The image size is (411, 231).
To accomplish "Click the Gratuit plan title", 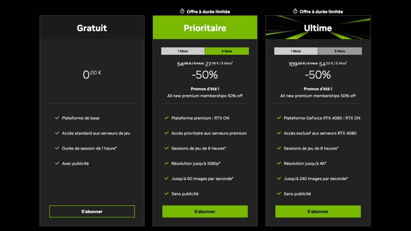I will point(92,28).
